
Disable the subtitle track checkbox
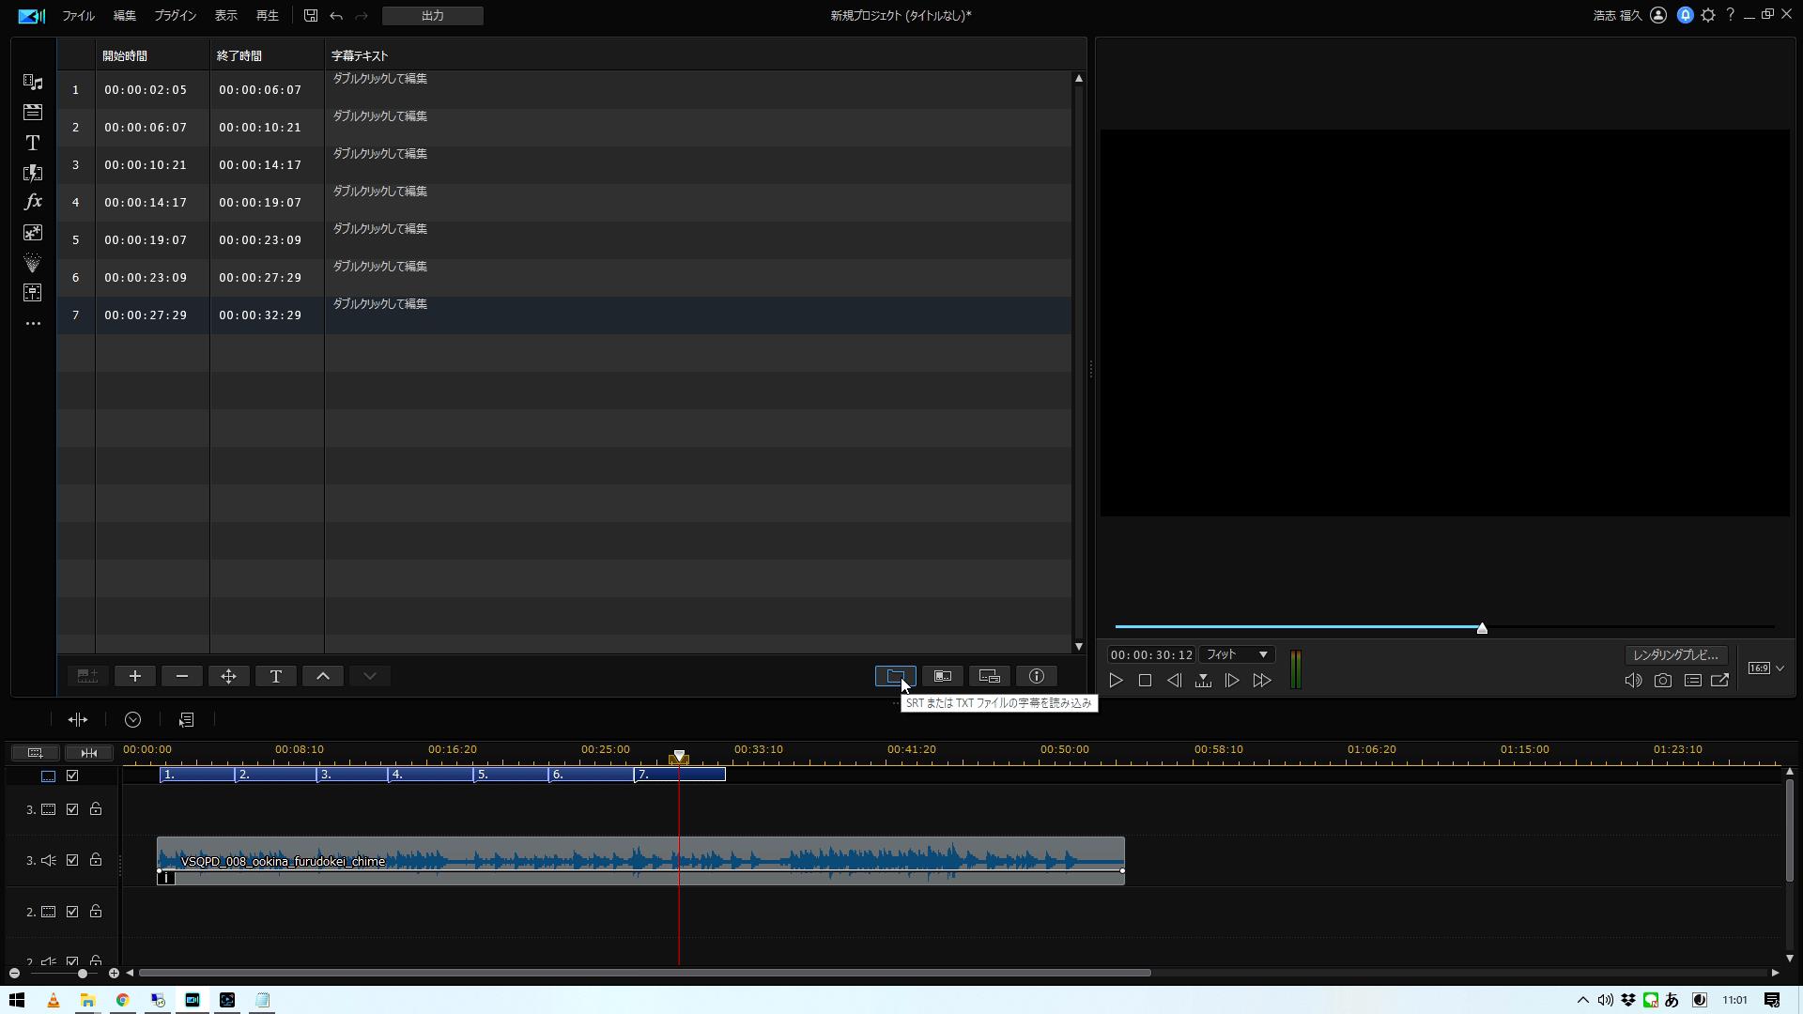pos(72,776)
